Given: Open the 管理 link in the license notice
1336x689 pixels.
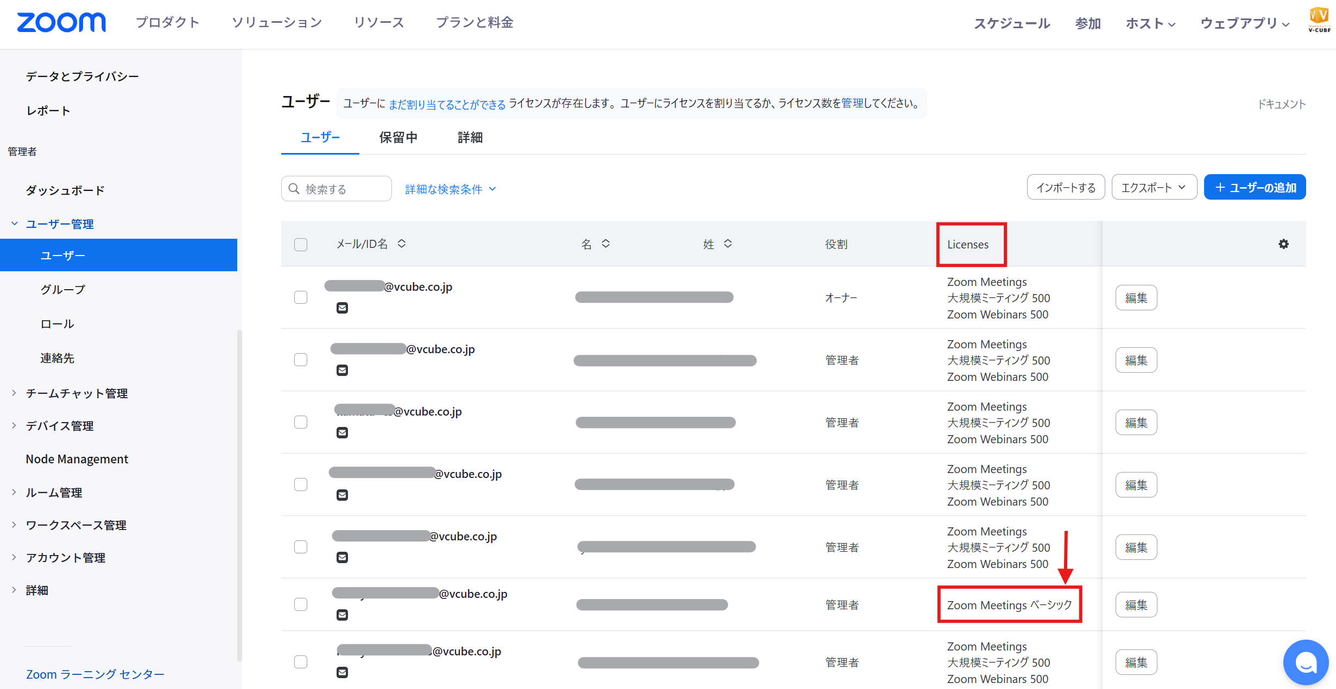Looking at the screenshot, I should (852, 103).
